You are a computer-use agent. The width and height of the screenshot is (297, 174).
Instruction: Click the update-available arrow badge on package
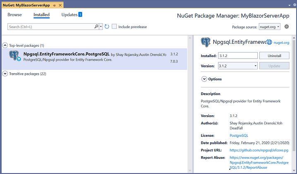coord(19,59)
